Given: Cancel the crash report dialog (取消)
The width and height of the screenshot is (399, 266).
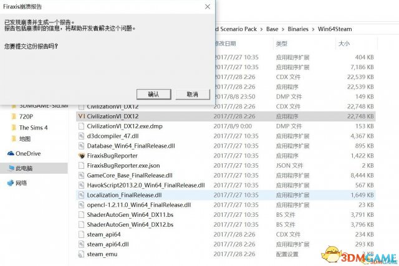Looking at the screenshot, I should pos(193,94).
